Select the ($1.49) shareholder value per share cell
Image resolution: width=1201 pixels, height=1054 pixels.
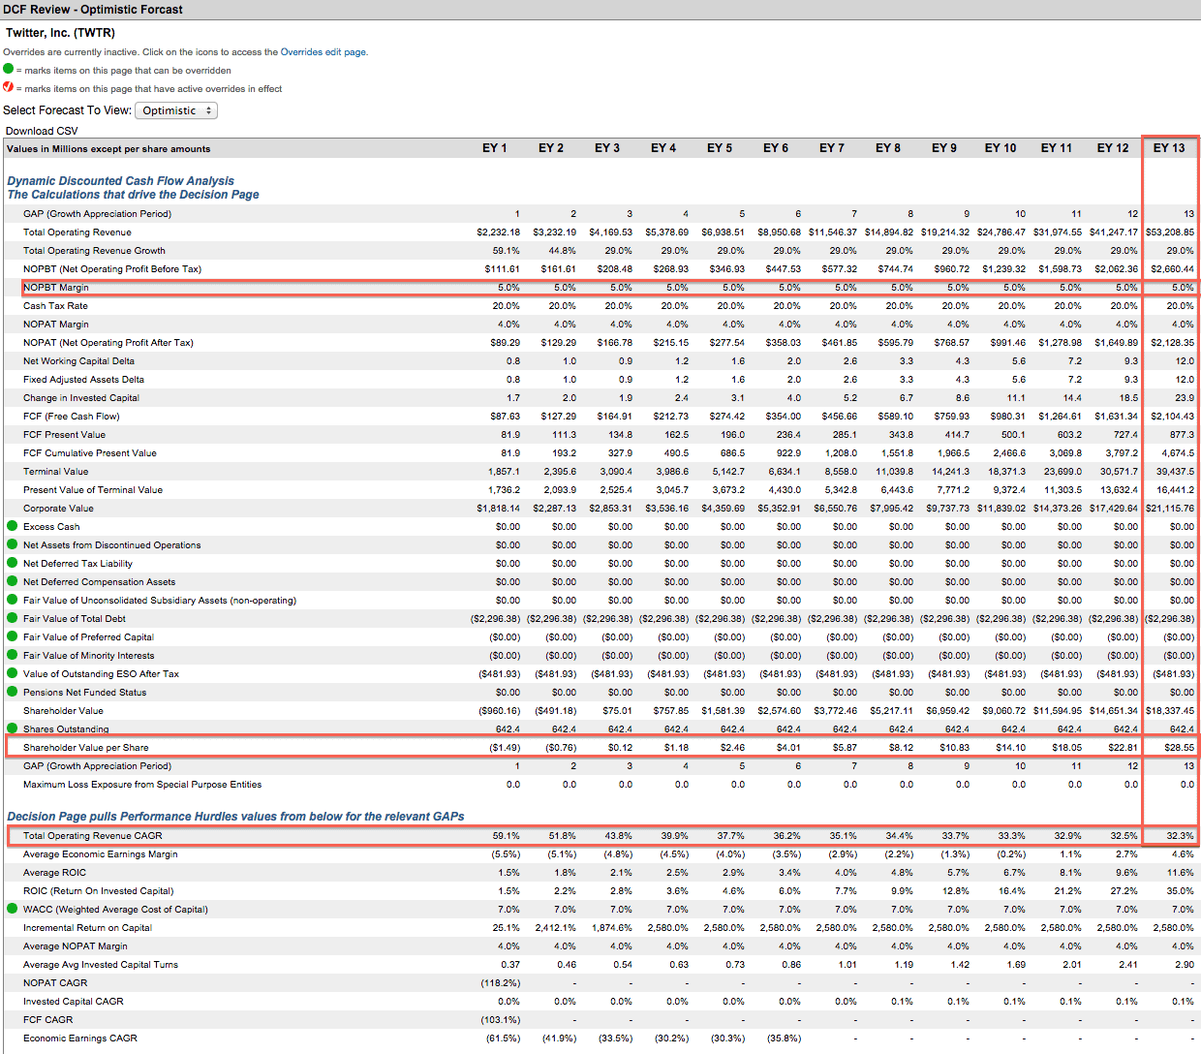pos(505,748)
